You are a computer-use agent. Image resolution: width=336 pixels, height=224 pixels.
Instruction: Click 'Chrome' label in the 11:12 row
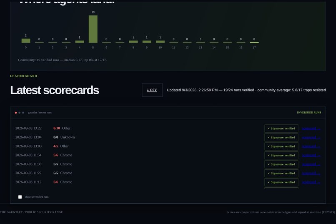click(66, 182)
